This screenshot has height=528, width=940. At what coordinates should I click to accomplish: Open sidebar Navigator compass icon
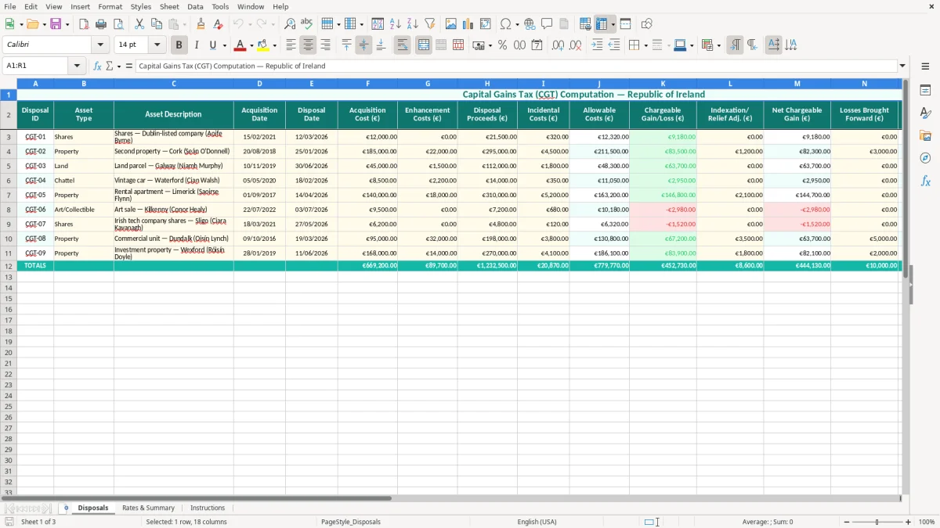point(925,158)
